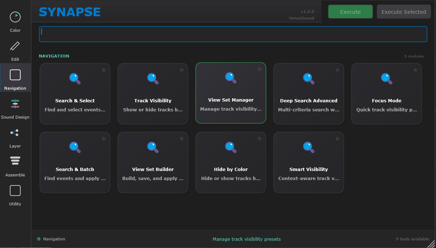The width and height of the screenshot is (436, 248).
Task: Click the Focus Mode magnifier icon
Action: [x=387, y=78]
